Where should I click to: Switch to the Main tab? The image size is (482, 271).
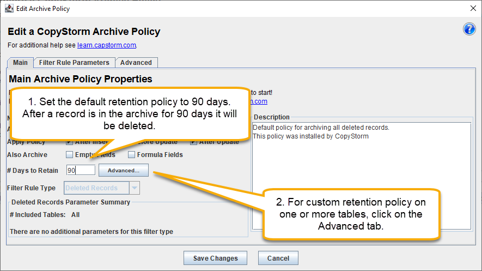point(20,63)
